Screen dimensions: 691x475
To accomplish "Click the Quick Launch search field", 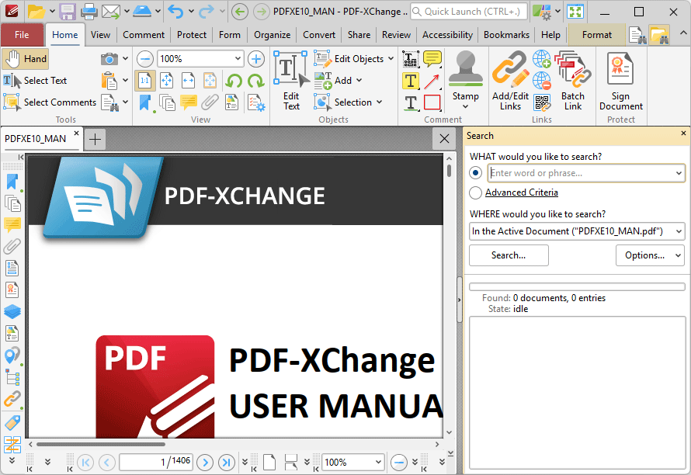I will point(468,12).
